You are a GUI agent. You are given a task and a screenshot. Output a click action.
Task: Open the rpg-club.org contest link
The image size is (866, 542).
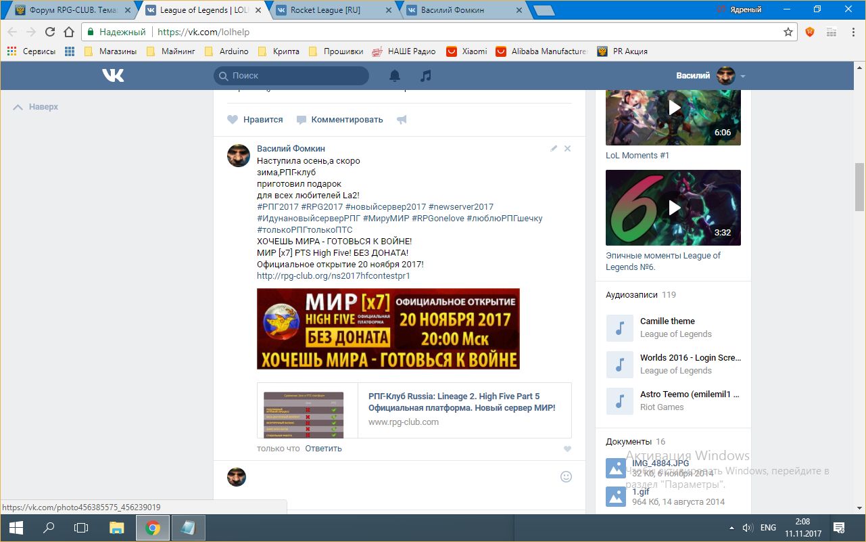pos(333,276)
